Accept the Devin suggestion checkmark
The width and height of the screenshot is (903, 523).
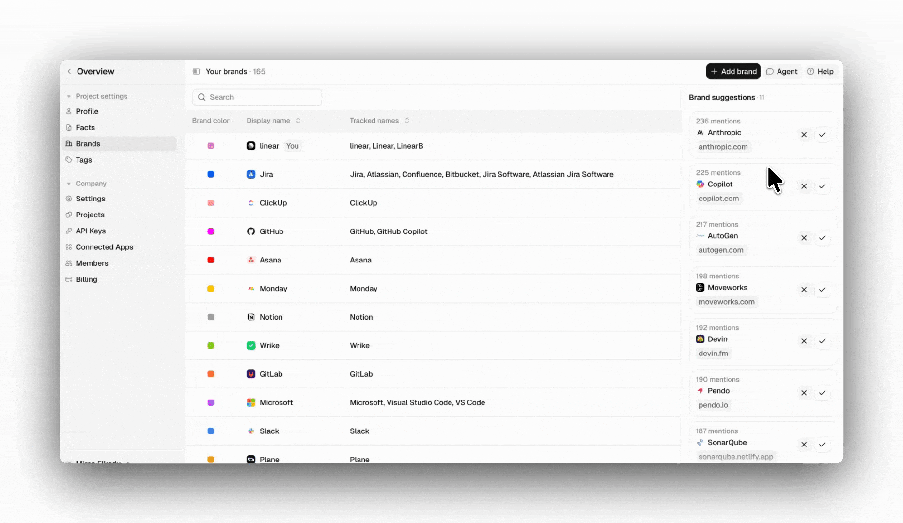pos(822,341)
